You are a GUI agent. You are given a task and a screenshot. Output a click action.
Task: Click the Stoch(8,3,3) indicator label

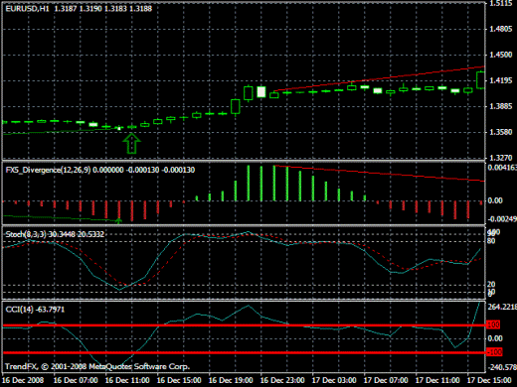(x=26, y=234)
